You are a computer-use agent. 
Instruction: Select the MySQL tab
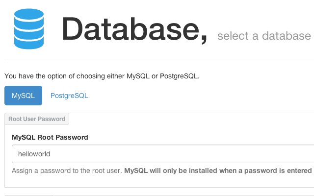click(23, 96)
